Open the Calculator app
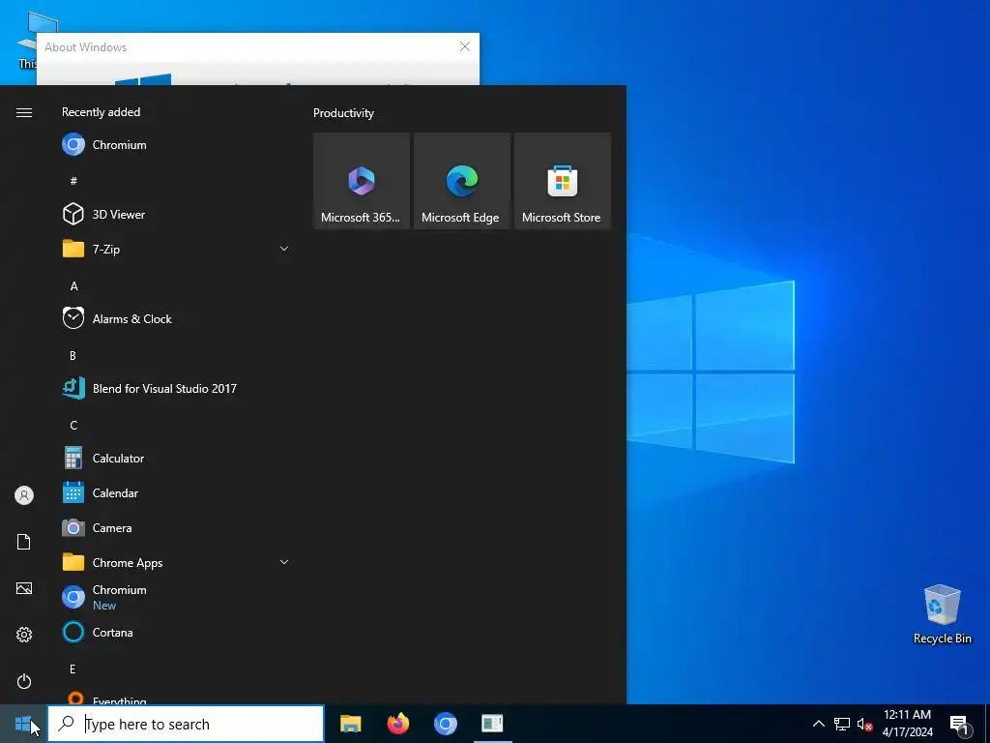Image resolution: width=990 pixels, height=743 pixels. [x=177, y=458]
